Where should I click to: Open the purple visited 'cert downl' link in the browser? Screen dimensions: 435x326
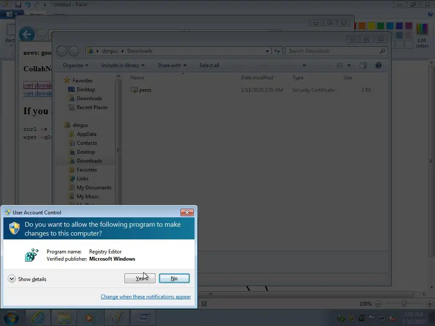pyautogui.click(x=38, y=85)
